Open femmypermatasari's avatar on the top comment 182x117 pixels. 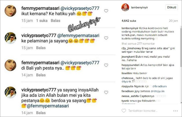click(x=10, y=11)
